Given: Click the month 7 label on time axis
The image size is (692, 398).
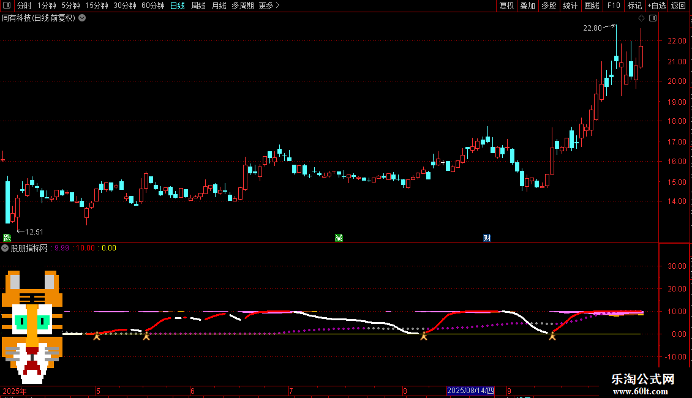Looking at the screenshot, I should coord(291,391).
